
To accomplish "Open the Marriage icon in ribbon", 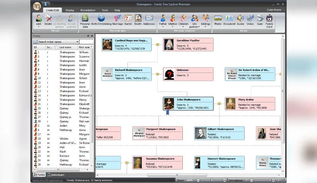I will click(x=118, y=19).
